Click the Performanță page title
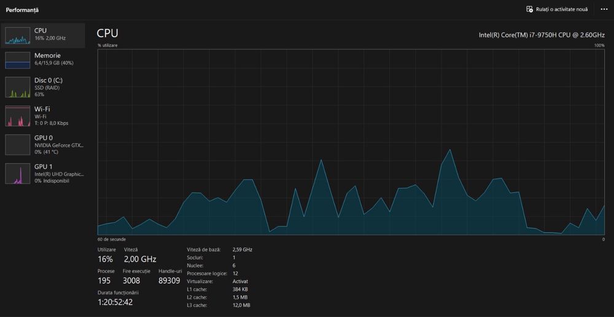 tap(22, 10)
